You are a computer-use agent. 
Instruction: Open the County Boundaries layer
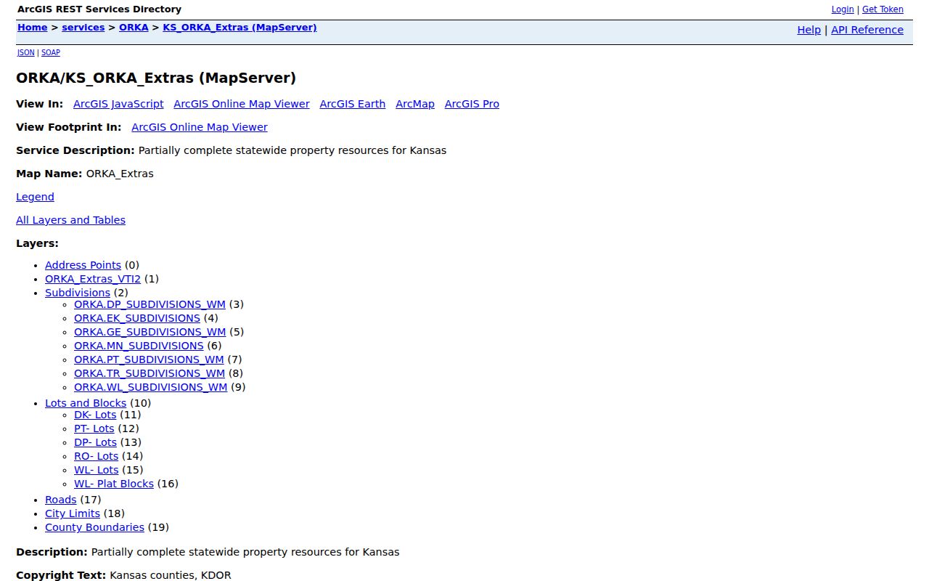(94, 527)
